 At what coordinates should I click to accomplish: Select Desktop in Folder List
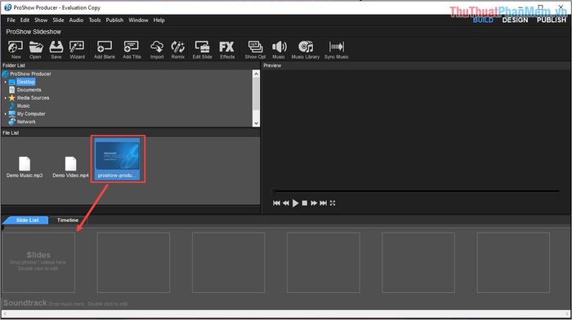tap(26, 82)
